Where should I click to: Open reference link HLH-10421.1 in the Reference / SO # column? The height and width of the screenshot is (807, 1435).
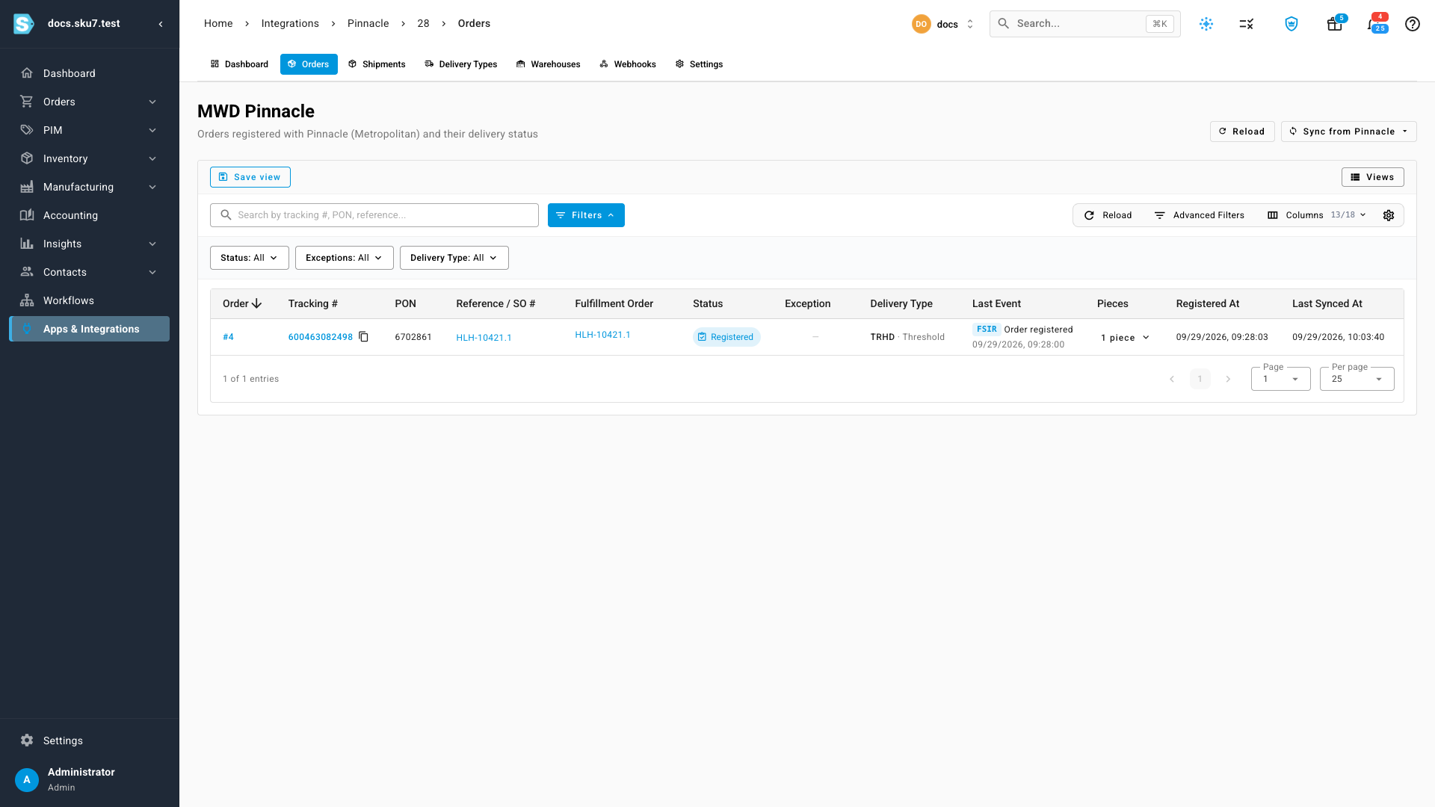(484, 338)
